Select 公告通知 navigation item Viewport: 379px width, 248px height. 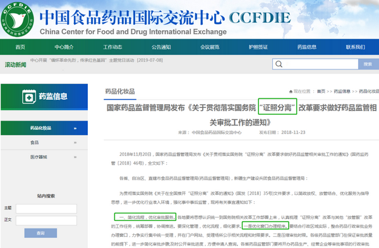click(x=161, y=47)
